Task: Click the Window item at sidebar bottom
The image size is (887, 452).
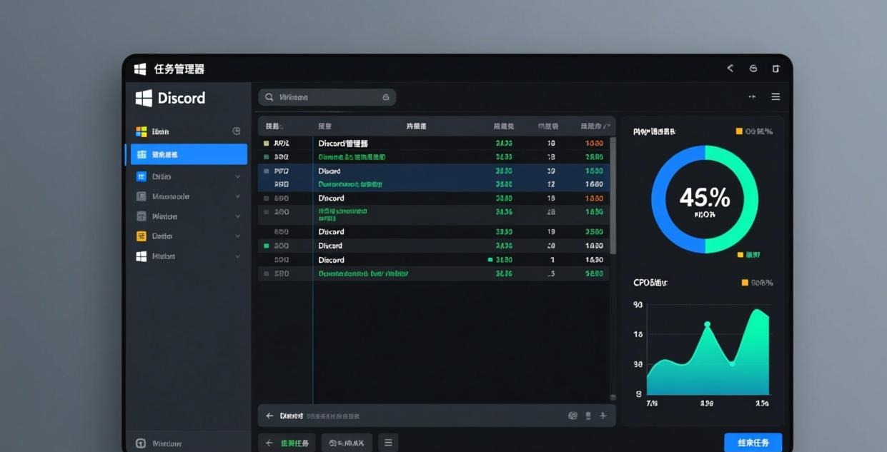Action: [159, 443]
